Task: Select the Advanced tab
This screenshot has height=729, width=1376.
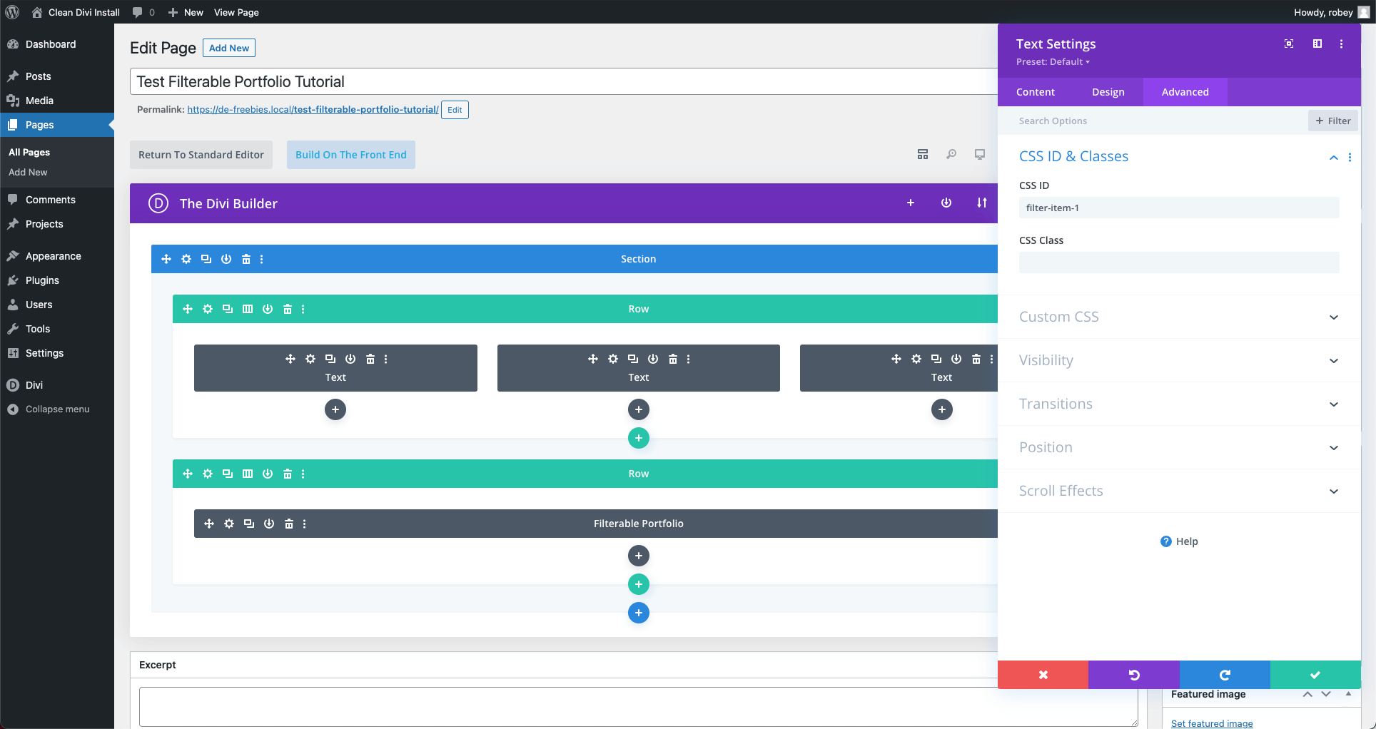Action: pyautogui.click(x=1185, y=92)
